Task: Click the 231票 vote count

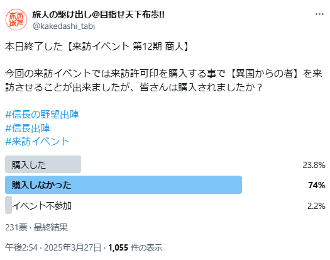Action: (x=16, y=227)
